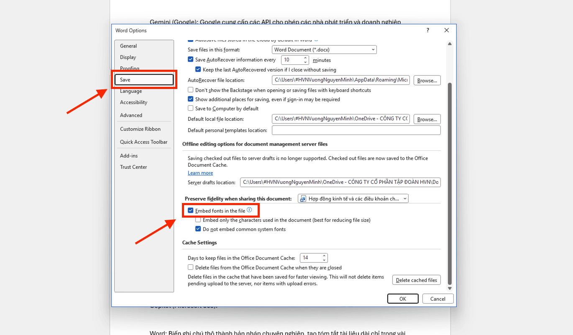Expand Preserve fidelity document dropdown
This screenshot has width=573, height=335.
point(353,199)
